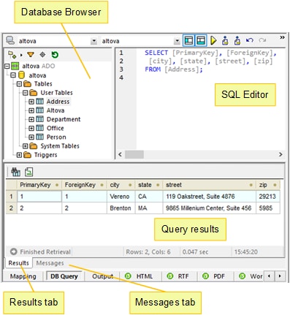Open the data source dropdown showing altova

click(x=94, y=41)
